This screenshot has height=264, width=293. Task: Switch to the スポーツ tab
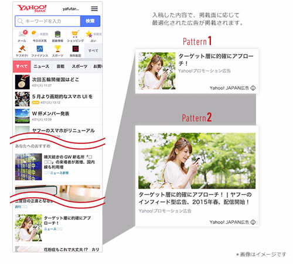[x=80, y=67]
